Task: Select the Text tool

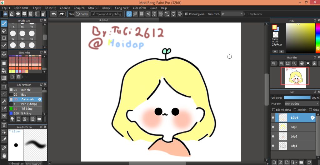Action: click(4, 125)
